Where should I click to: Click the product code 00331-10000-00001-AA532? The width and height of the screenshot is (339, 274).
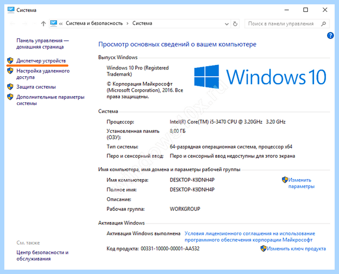coord(170,249)
